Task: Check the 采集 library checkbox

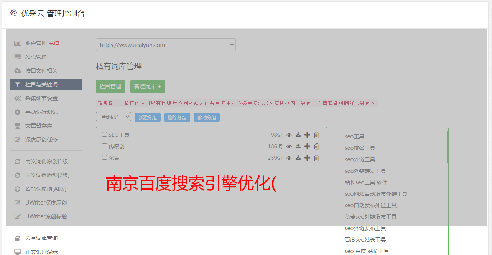Action: pos(104,158)
